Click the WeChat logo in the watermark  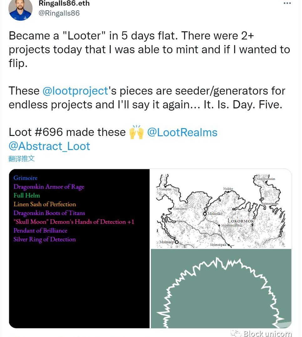236,333
